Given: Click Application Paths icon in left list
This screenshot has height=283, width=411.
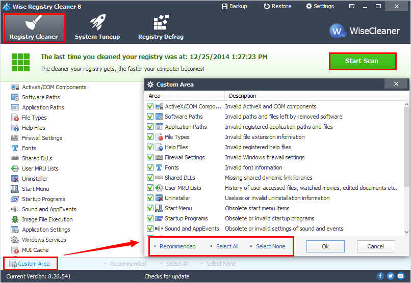Looking at the screenshot, I should coord(15,107).
